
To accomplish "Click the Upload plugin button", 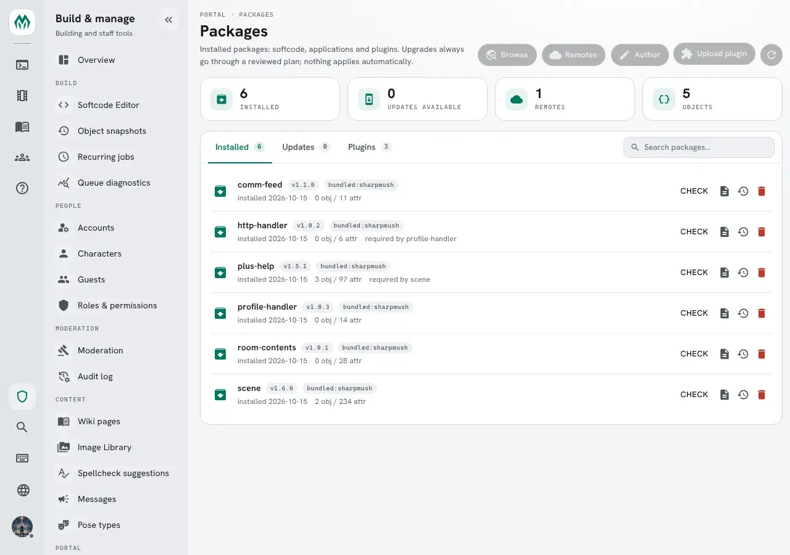I will (715, 54).
